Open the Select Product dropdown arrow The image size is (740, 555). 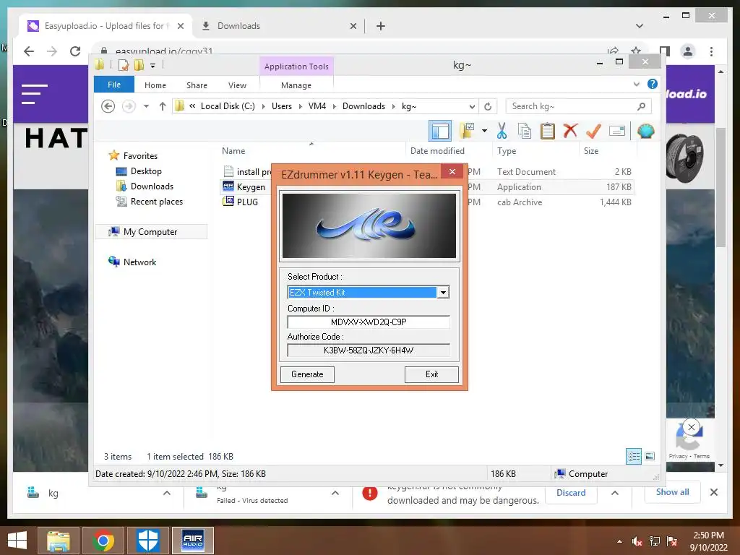pos(443,293)
